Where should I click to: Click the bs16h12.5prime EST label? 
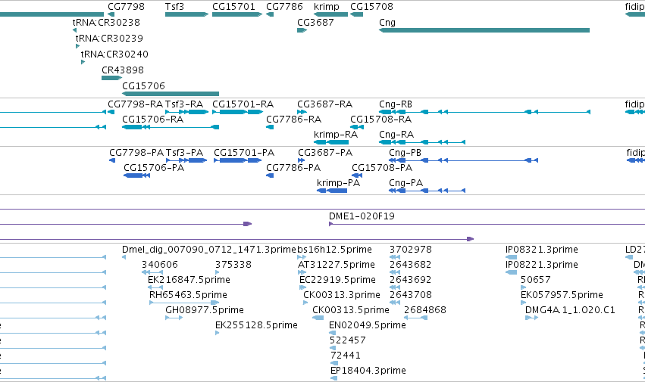point(334,250)
